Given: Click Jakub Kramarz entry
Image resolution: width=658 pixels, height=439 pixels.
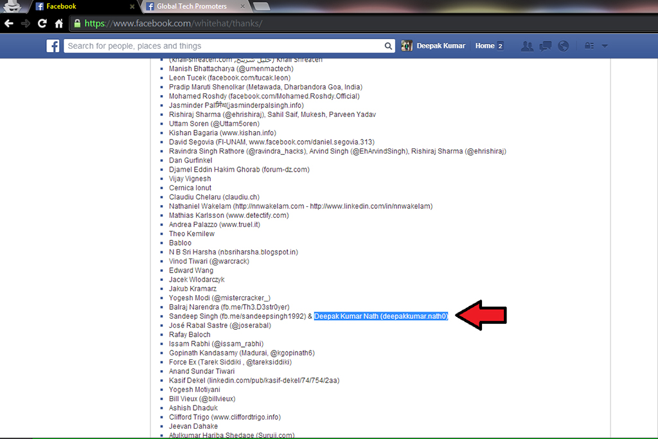Looking at the screenshot, I should (193, 289).
